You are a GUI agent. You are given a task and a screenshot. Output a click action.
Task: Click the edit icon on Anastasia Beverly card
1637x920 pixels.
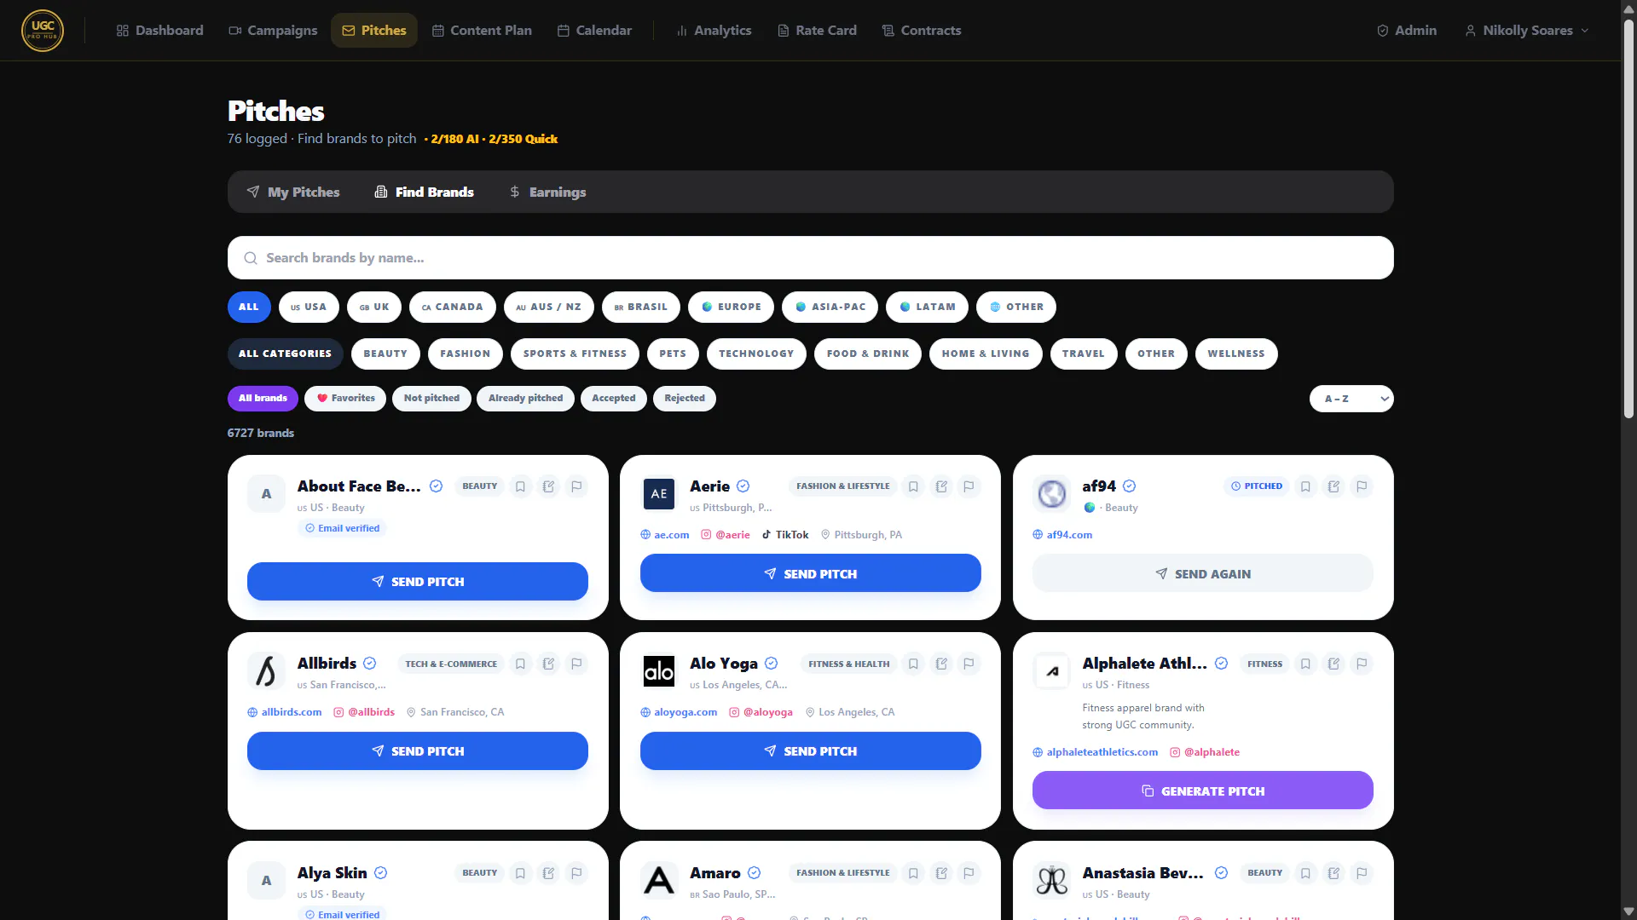[1333, 873]
